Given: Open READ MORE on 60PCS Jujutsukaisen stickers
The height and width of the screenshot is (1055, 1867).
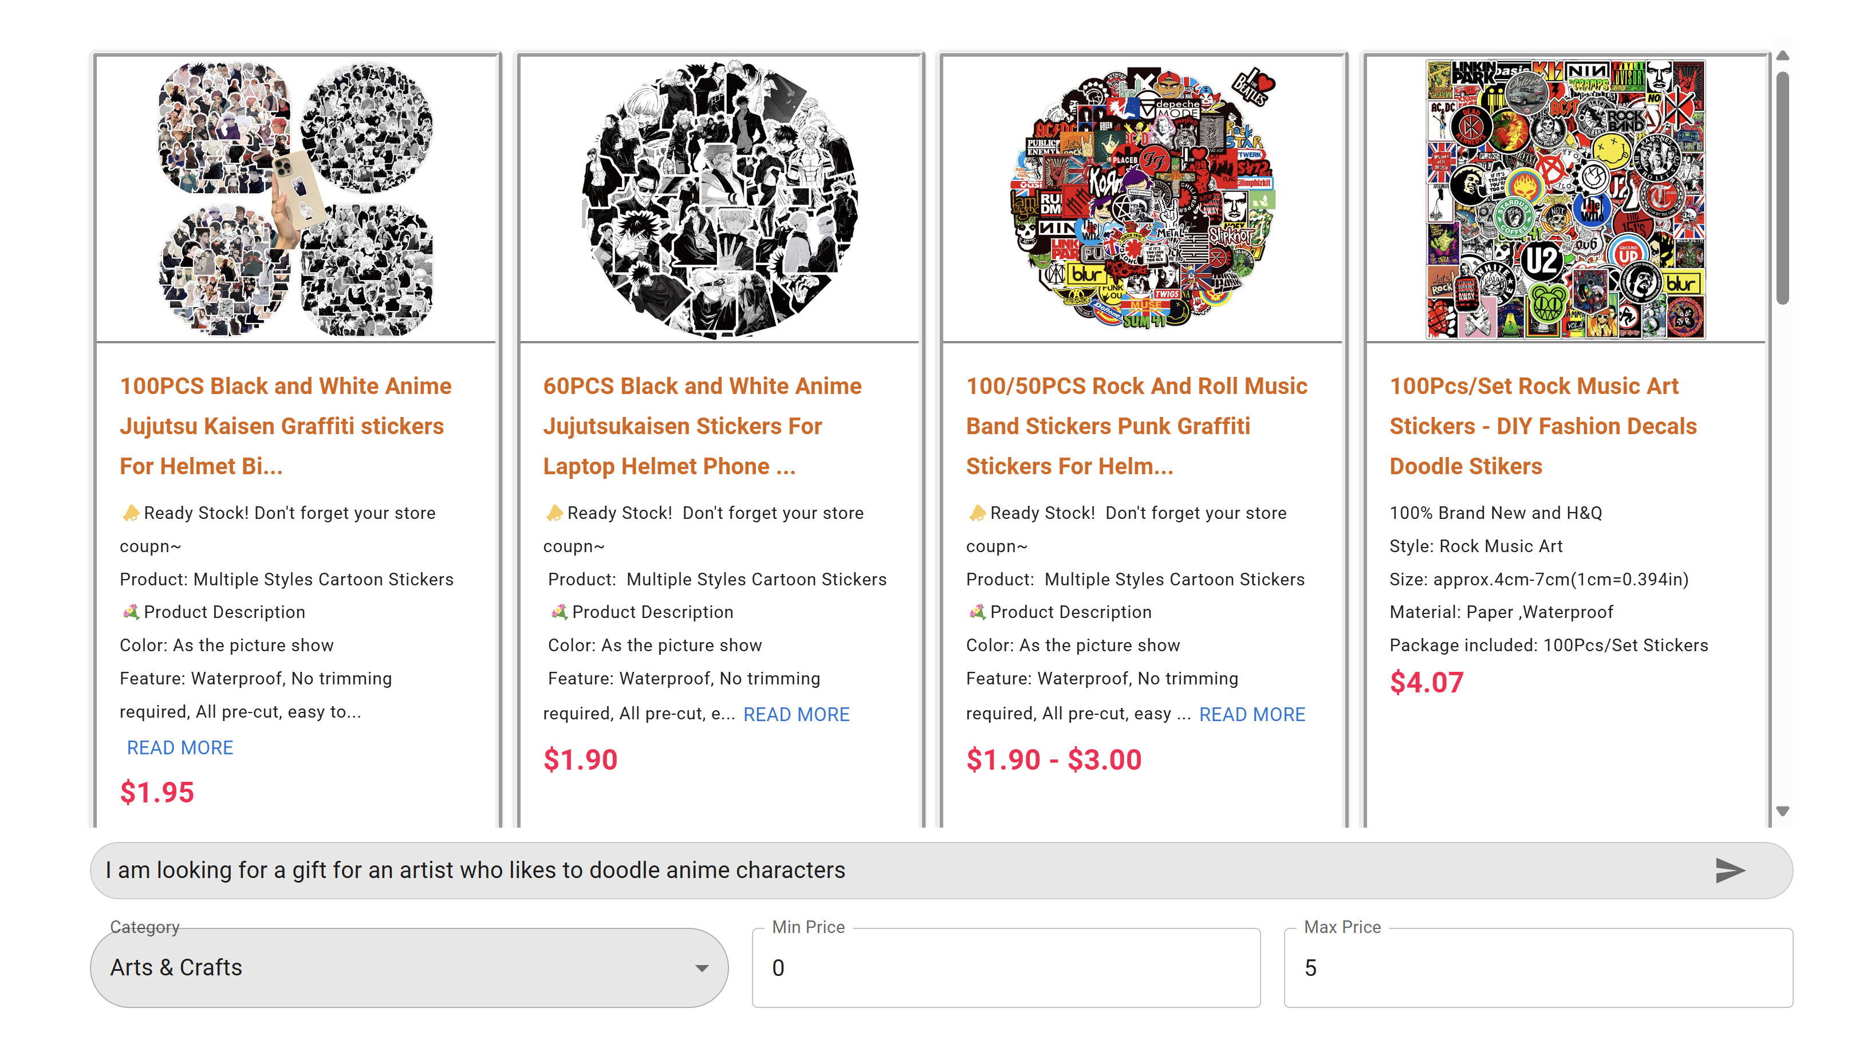Looking at the screenshot, I should 796,714.
